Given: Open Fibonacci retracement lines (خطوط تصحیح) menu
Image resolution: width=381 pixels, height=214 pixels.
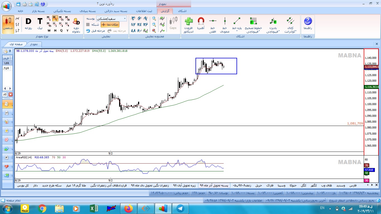Looking at the screenshot, I should [x=254, y=25].
